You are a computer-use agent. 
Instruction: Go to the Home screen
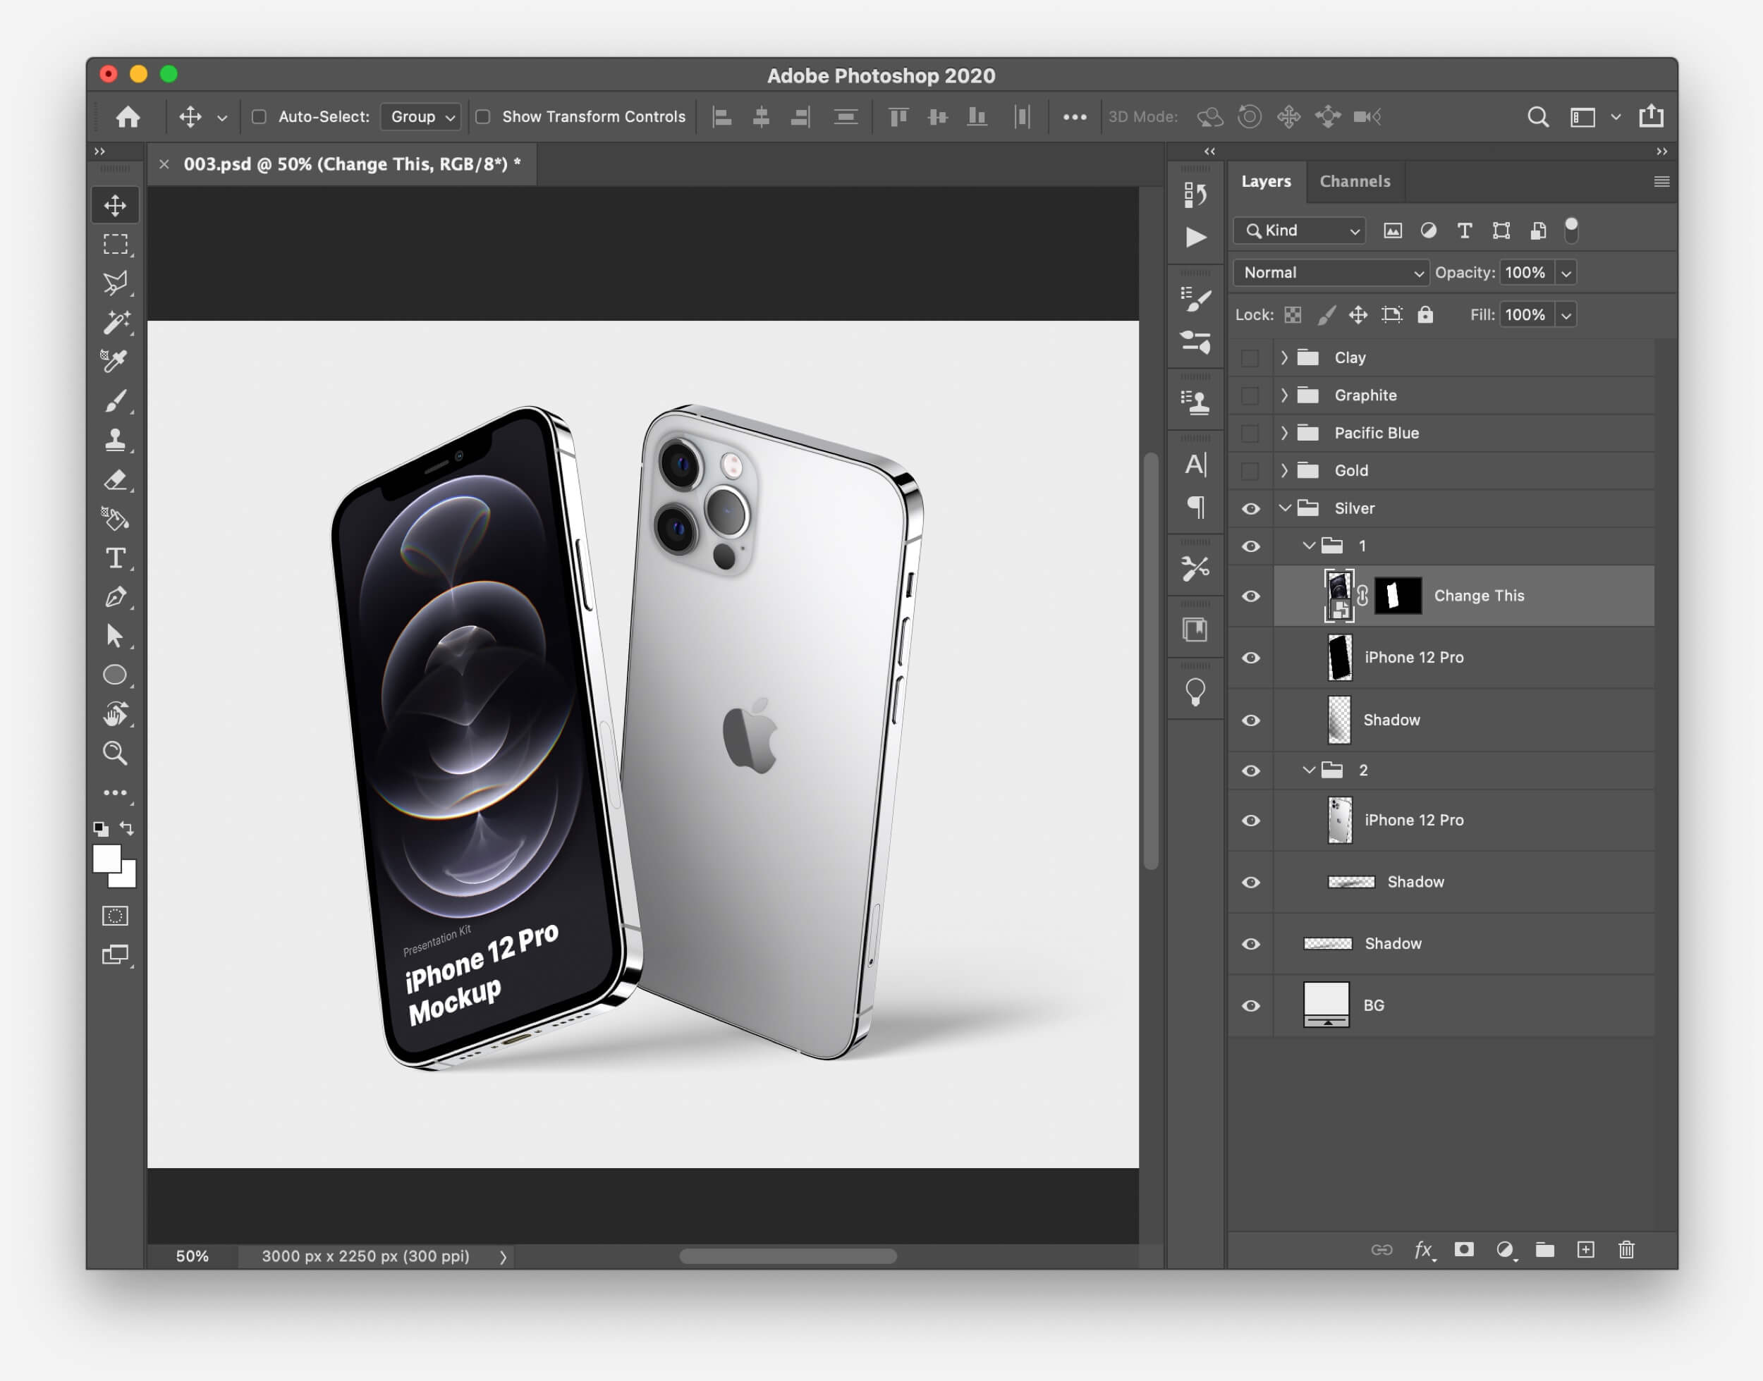coord(128,116)
